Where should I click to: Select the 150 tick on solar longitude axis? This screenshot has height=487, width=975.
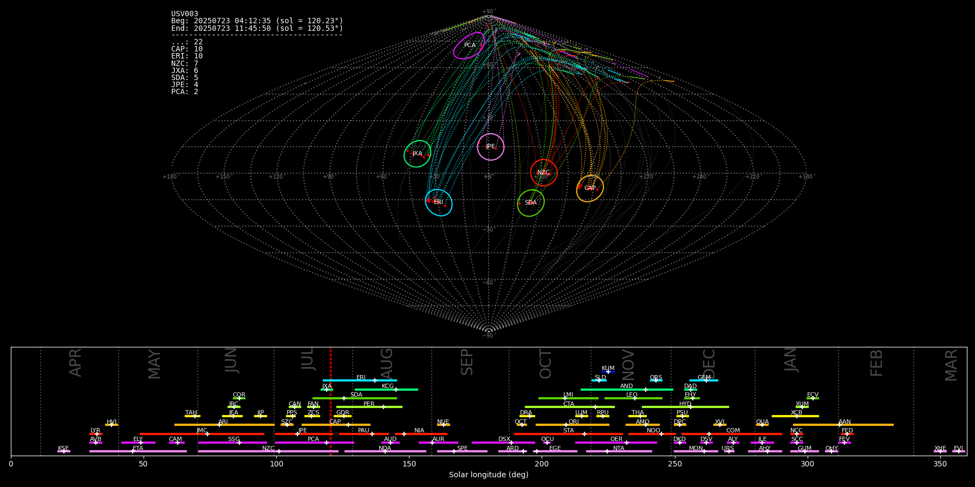pos(409,464)
